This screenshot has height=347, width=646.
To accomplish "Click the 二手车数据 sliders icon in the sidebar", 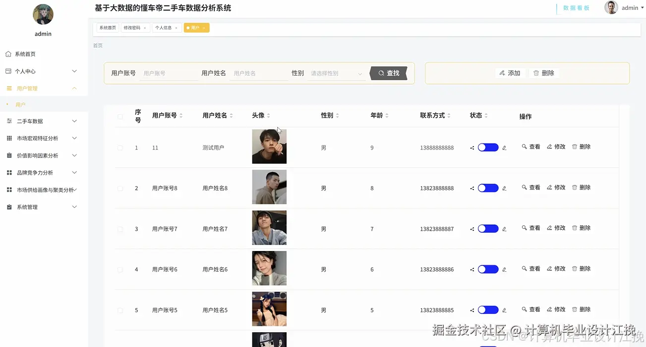I will 9,121.
